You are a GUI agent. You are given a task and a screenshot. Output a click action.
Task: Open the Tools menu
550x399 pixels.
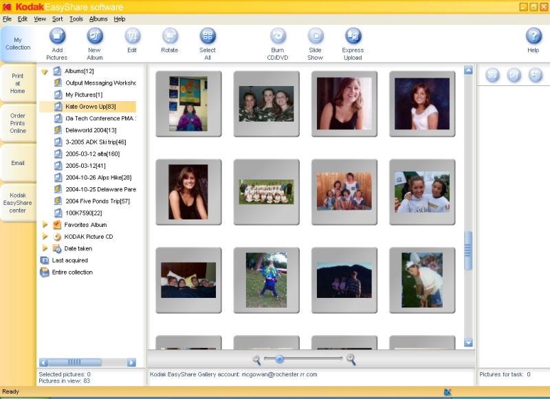[x=76, y=19]
